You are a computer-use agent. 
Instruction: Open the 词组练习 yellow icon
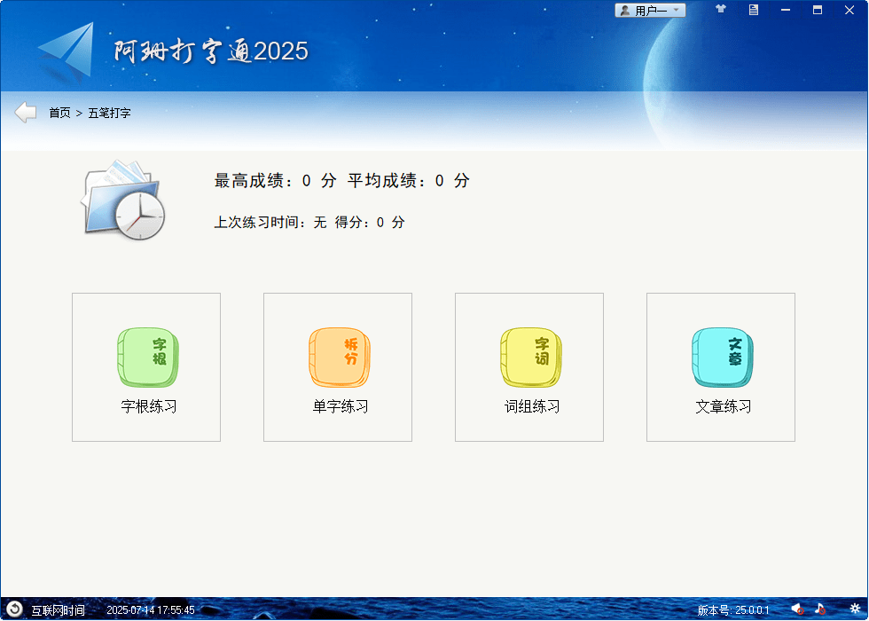529,357
